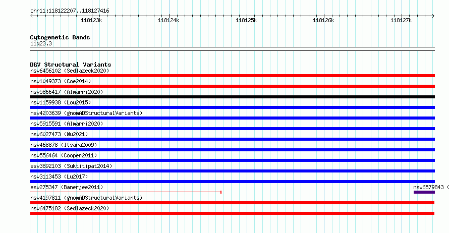
Task: Click the 118125k ruler mark
Action: point(246,20)
